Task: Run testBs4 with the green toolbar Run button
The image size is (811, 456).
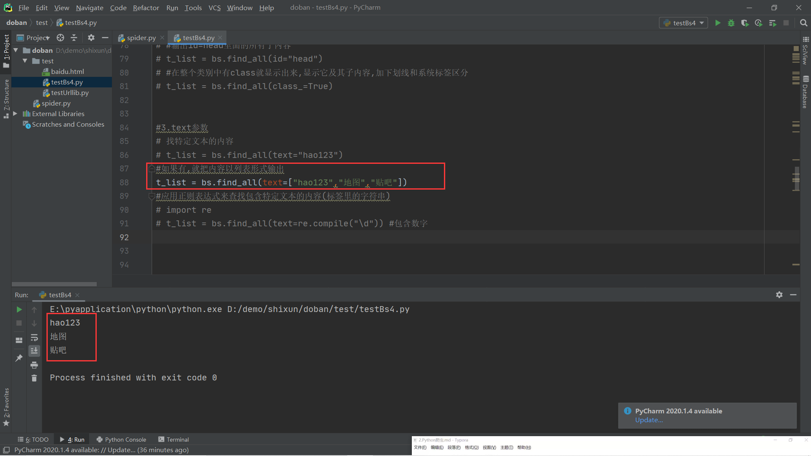Action: 718,23
